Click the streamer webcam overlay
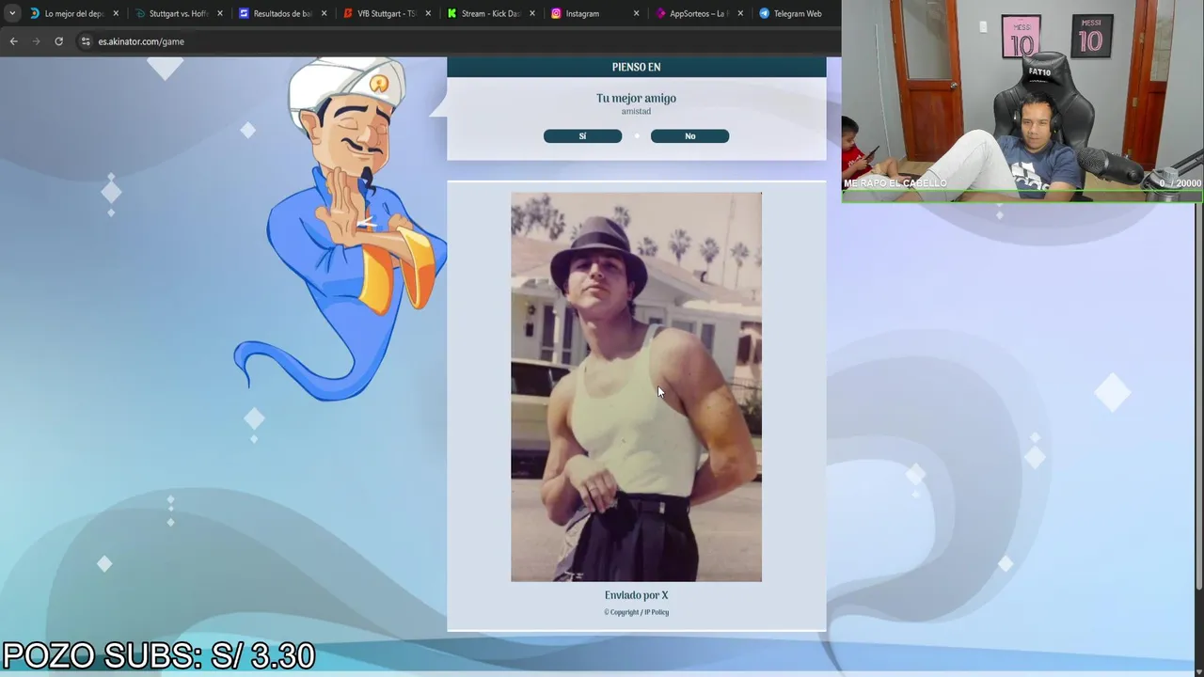 tap(1022, 101)
